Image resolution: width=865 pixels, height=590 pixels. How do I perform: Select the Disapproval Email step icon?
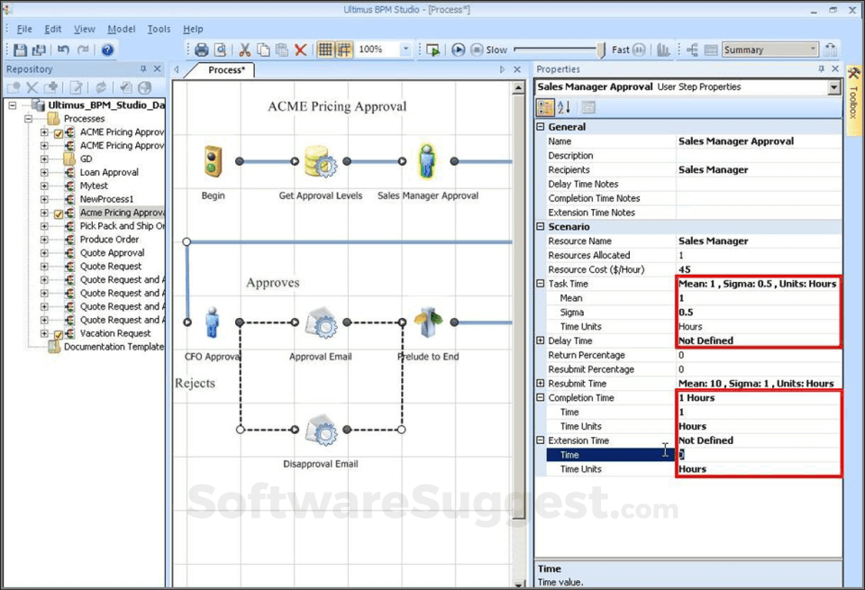320,431
